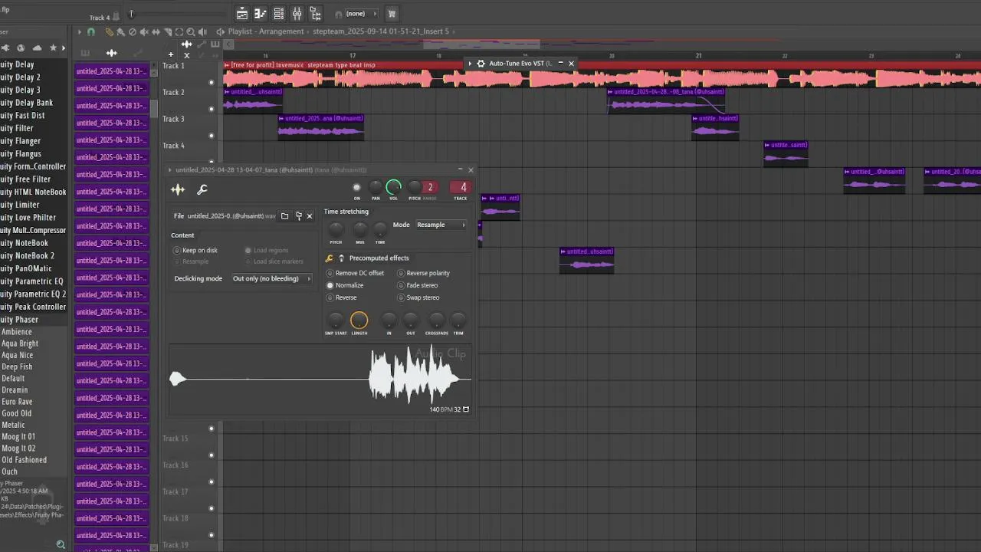Toggle the playlist snap magnet icon
Screen dimensions: 981x552
[90, 32]
